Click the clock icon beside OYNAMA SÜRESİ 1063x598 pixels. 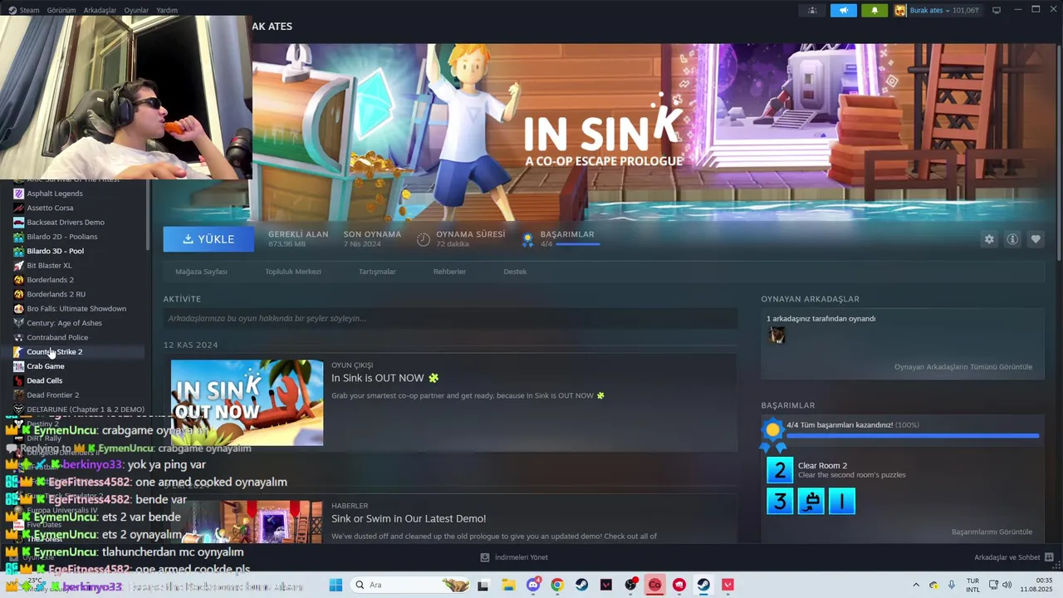424,239
